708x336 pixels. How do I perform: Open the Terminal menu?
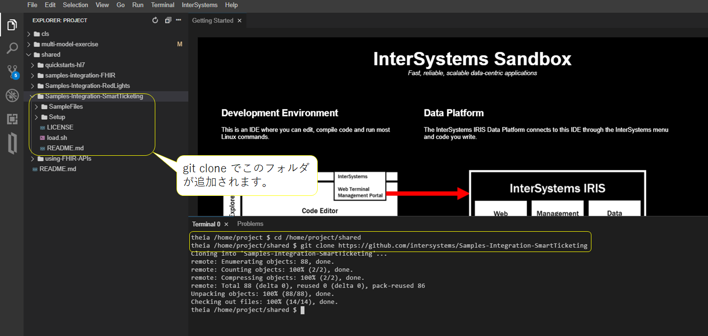pyautogui.click(x=162, y=5)
